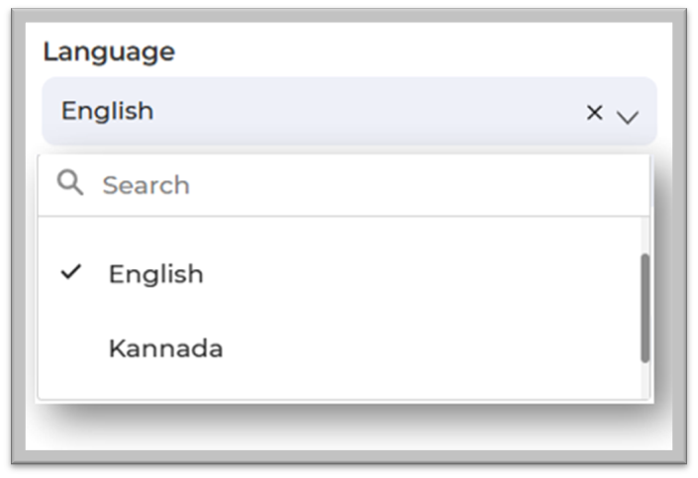Clear the selected English language value
The height and width of the screenshot is (478, 698).
pos(594,113)
